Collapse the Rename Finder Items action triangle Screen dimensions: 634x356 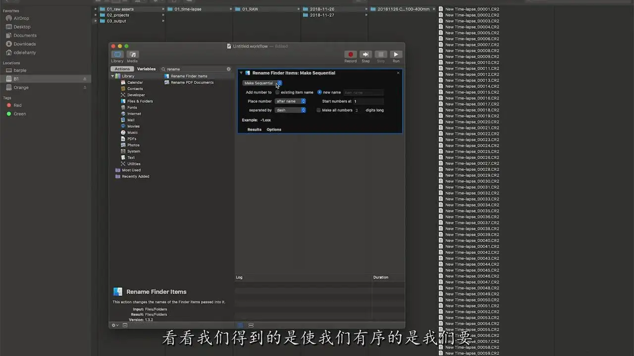[241, 73]
